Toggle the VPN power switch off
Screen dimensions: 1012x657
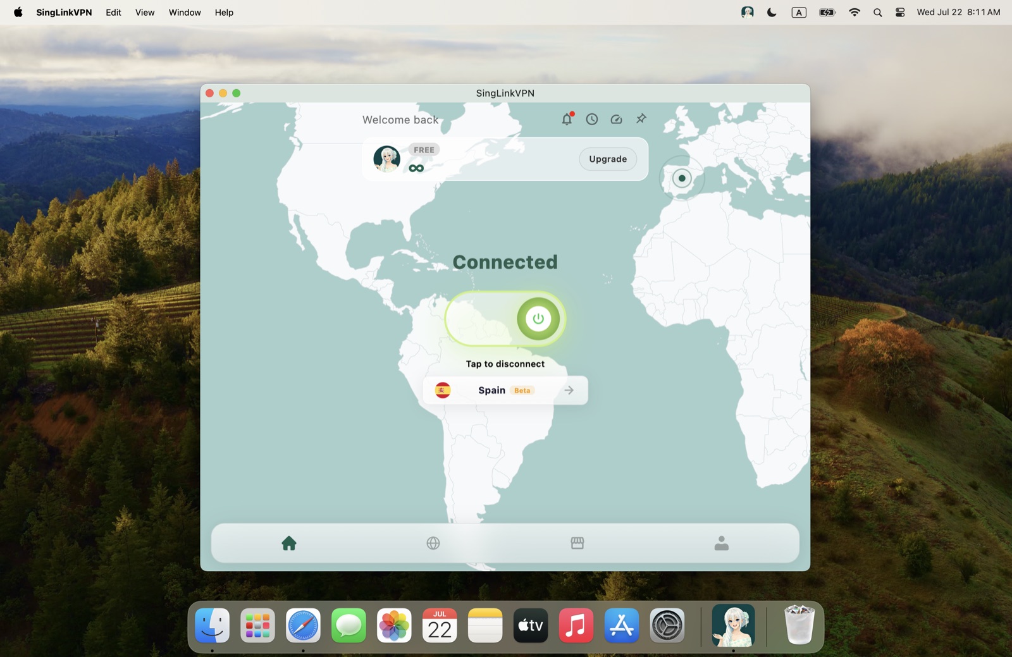click(x=505, y=319)
